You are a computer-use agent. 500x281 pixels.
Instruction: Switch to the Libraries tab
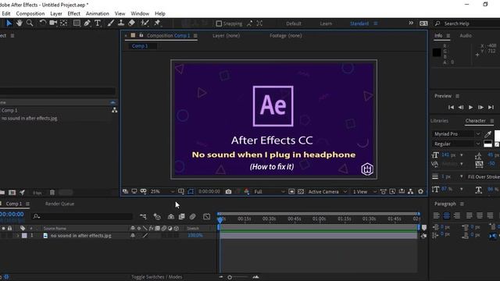(439, 121)
